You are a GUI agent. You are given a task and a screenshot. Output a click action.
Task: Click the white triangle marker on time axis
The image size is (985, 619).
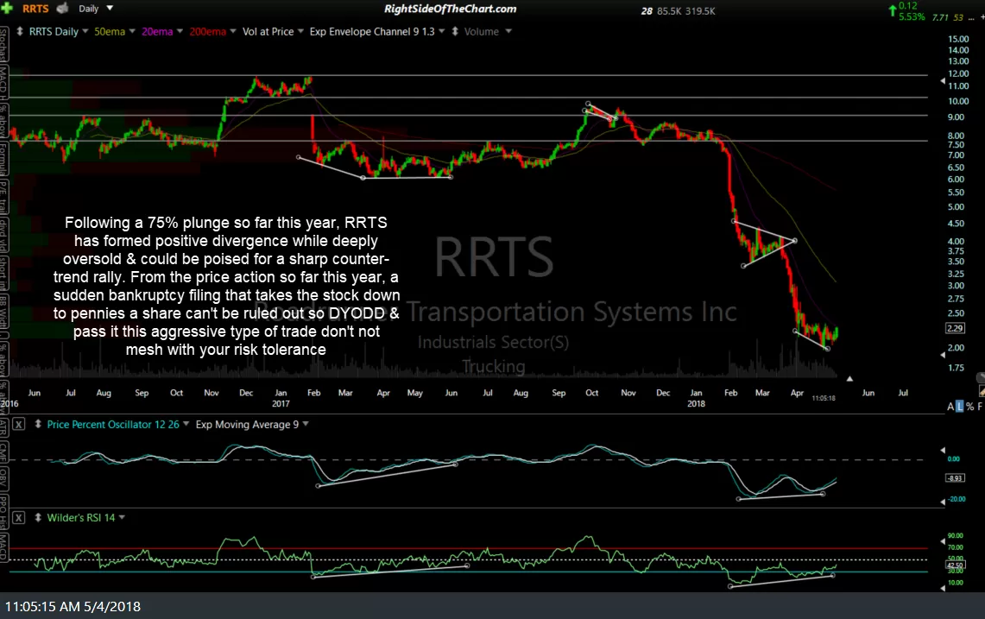849,378
